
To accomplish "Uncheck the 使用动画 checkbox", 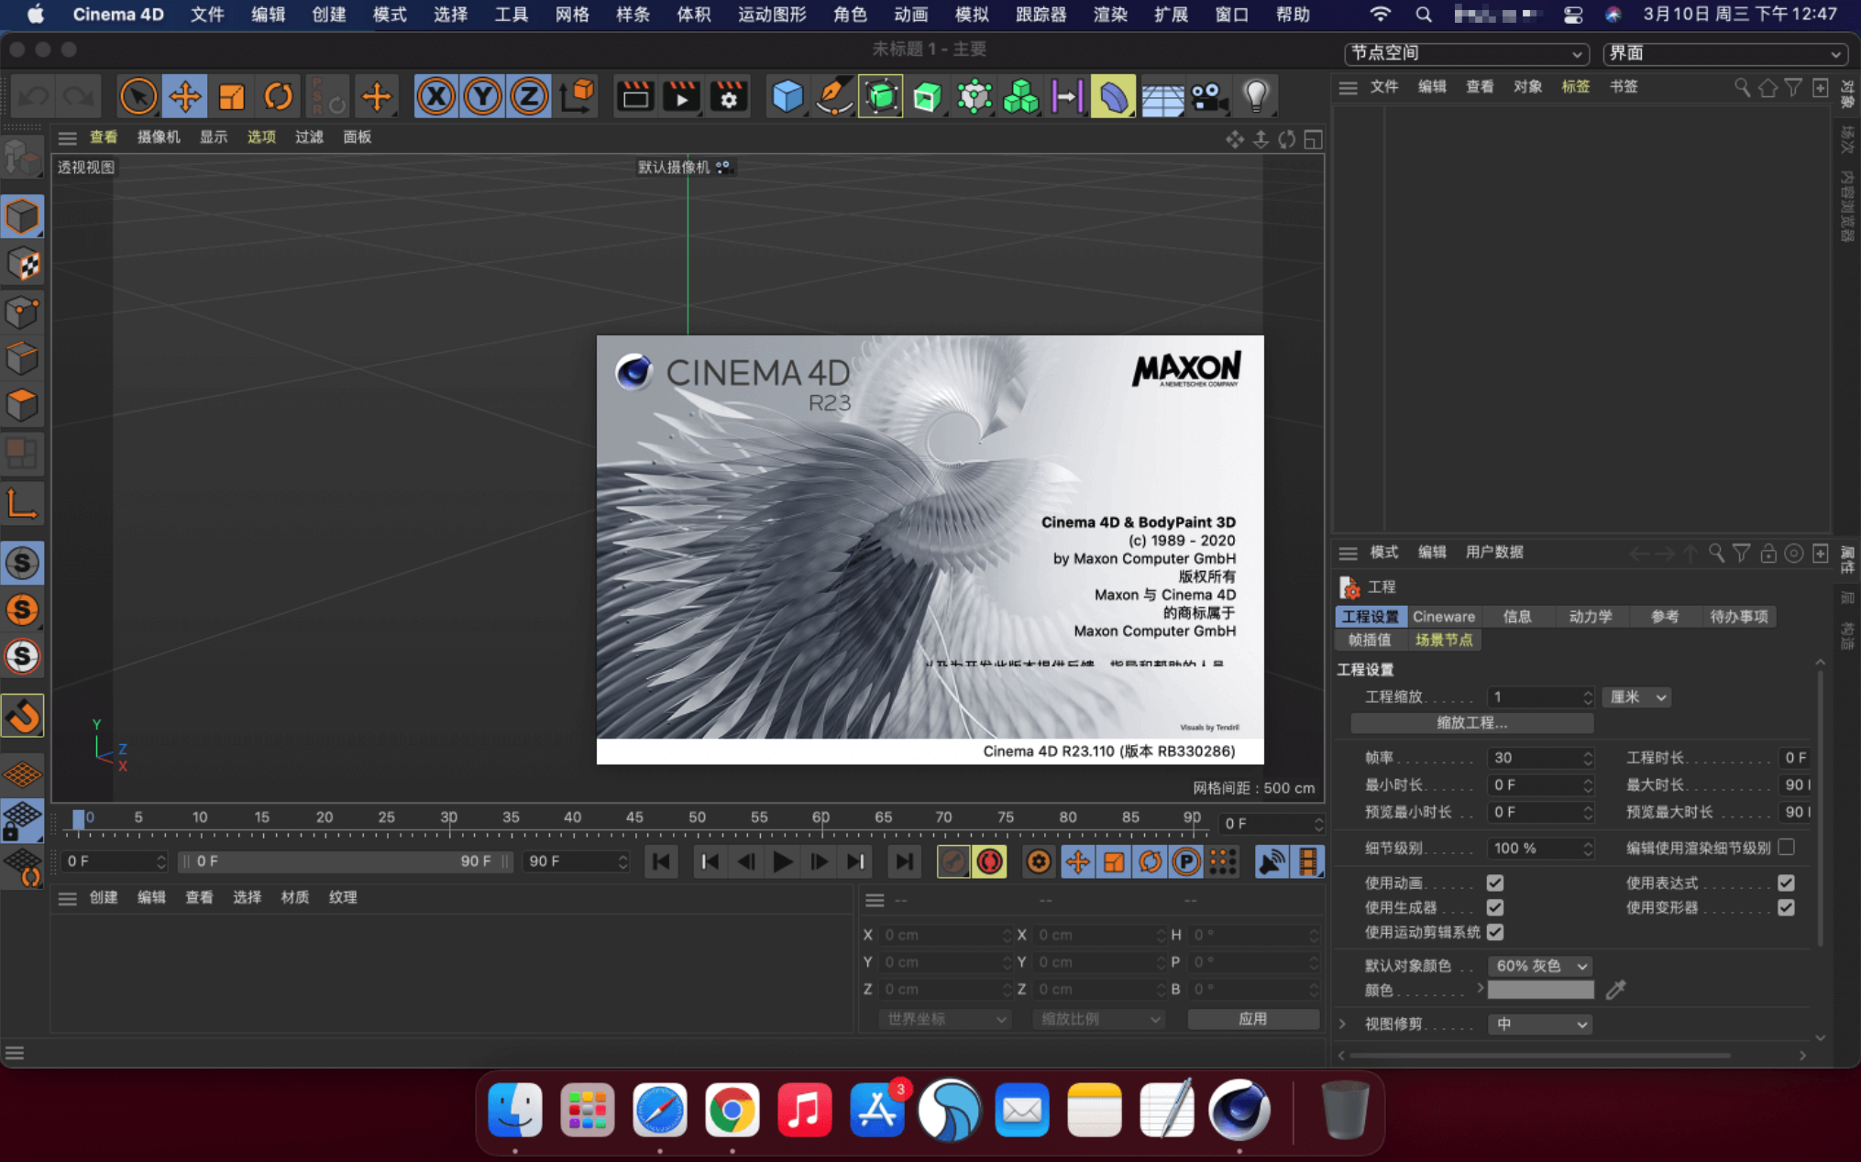I will tap(1495, 882).
